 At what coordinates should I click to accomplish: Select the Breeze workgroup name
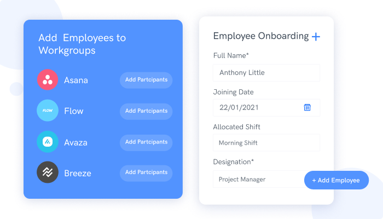pos(78,173)
